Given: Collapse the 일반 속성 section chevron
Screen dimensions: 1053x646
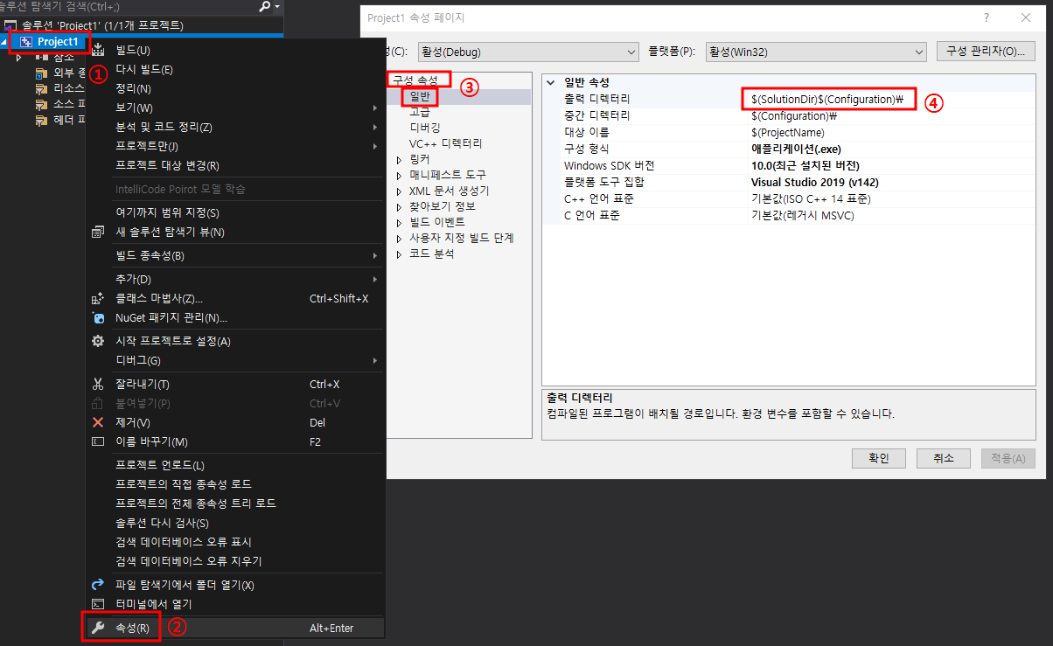Looking at the screenshot, I should coord(551,82).
